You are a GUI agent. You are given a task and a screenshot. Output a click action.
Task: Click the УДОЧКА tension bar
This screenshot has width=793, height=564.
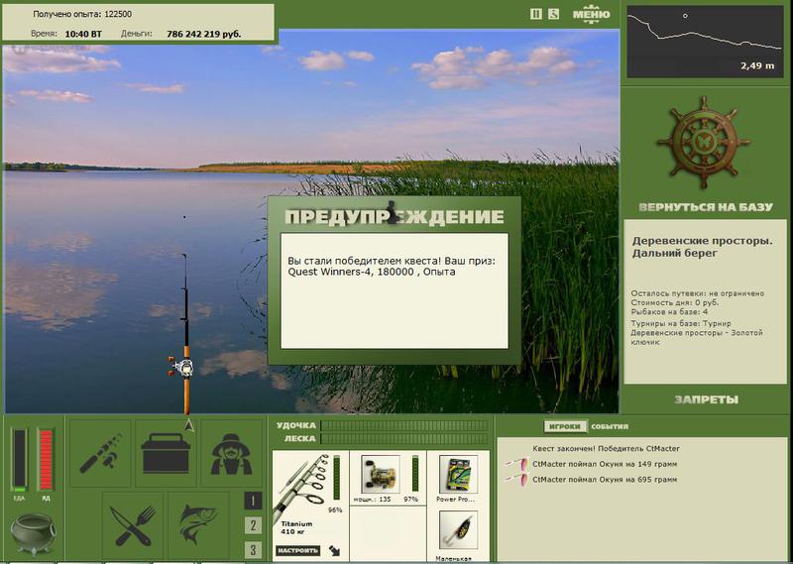coord(404,425)
